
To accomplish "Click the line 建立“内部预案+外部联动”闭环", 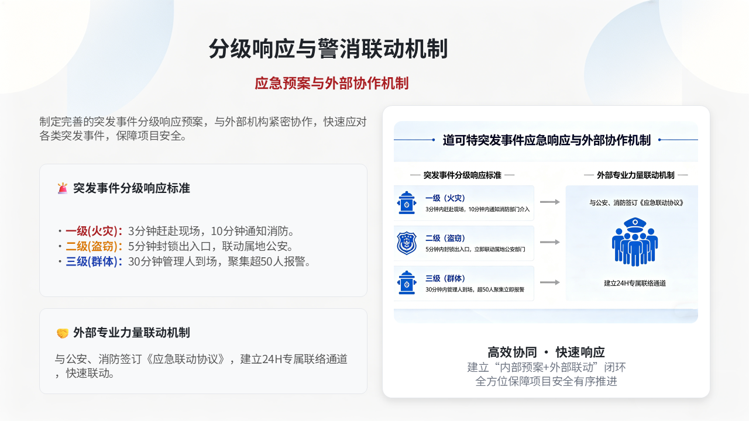I will pyautogui.click(x=547, y=367).
